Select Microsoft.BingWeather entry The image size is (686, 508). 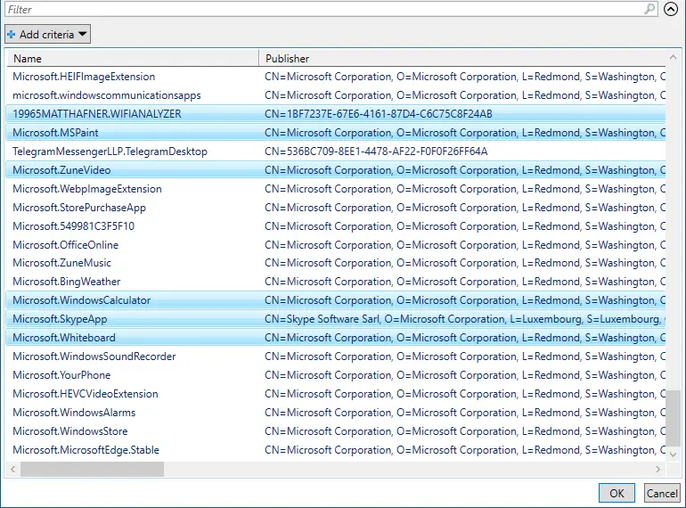[x=336, y=282]
